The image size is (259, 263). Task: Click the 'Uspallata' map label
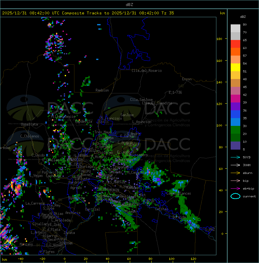(x=29, y=124)
